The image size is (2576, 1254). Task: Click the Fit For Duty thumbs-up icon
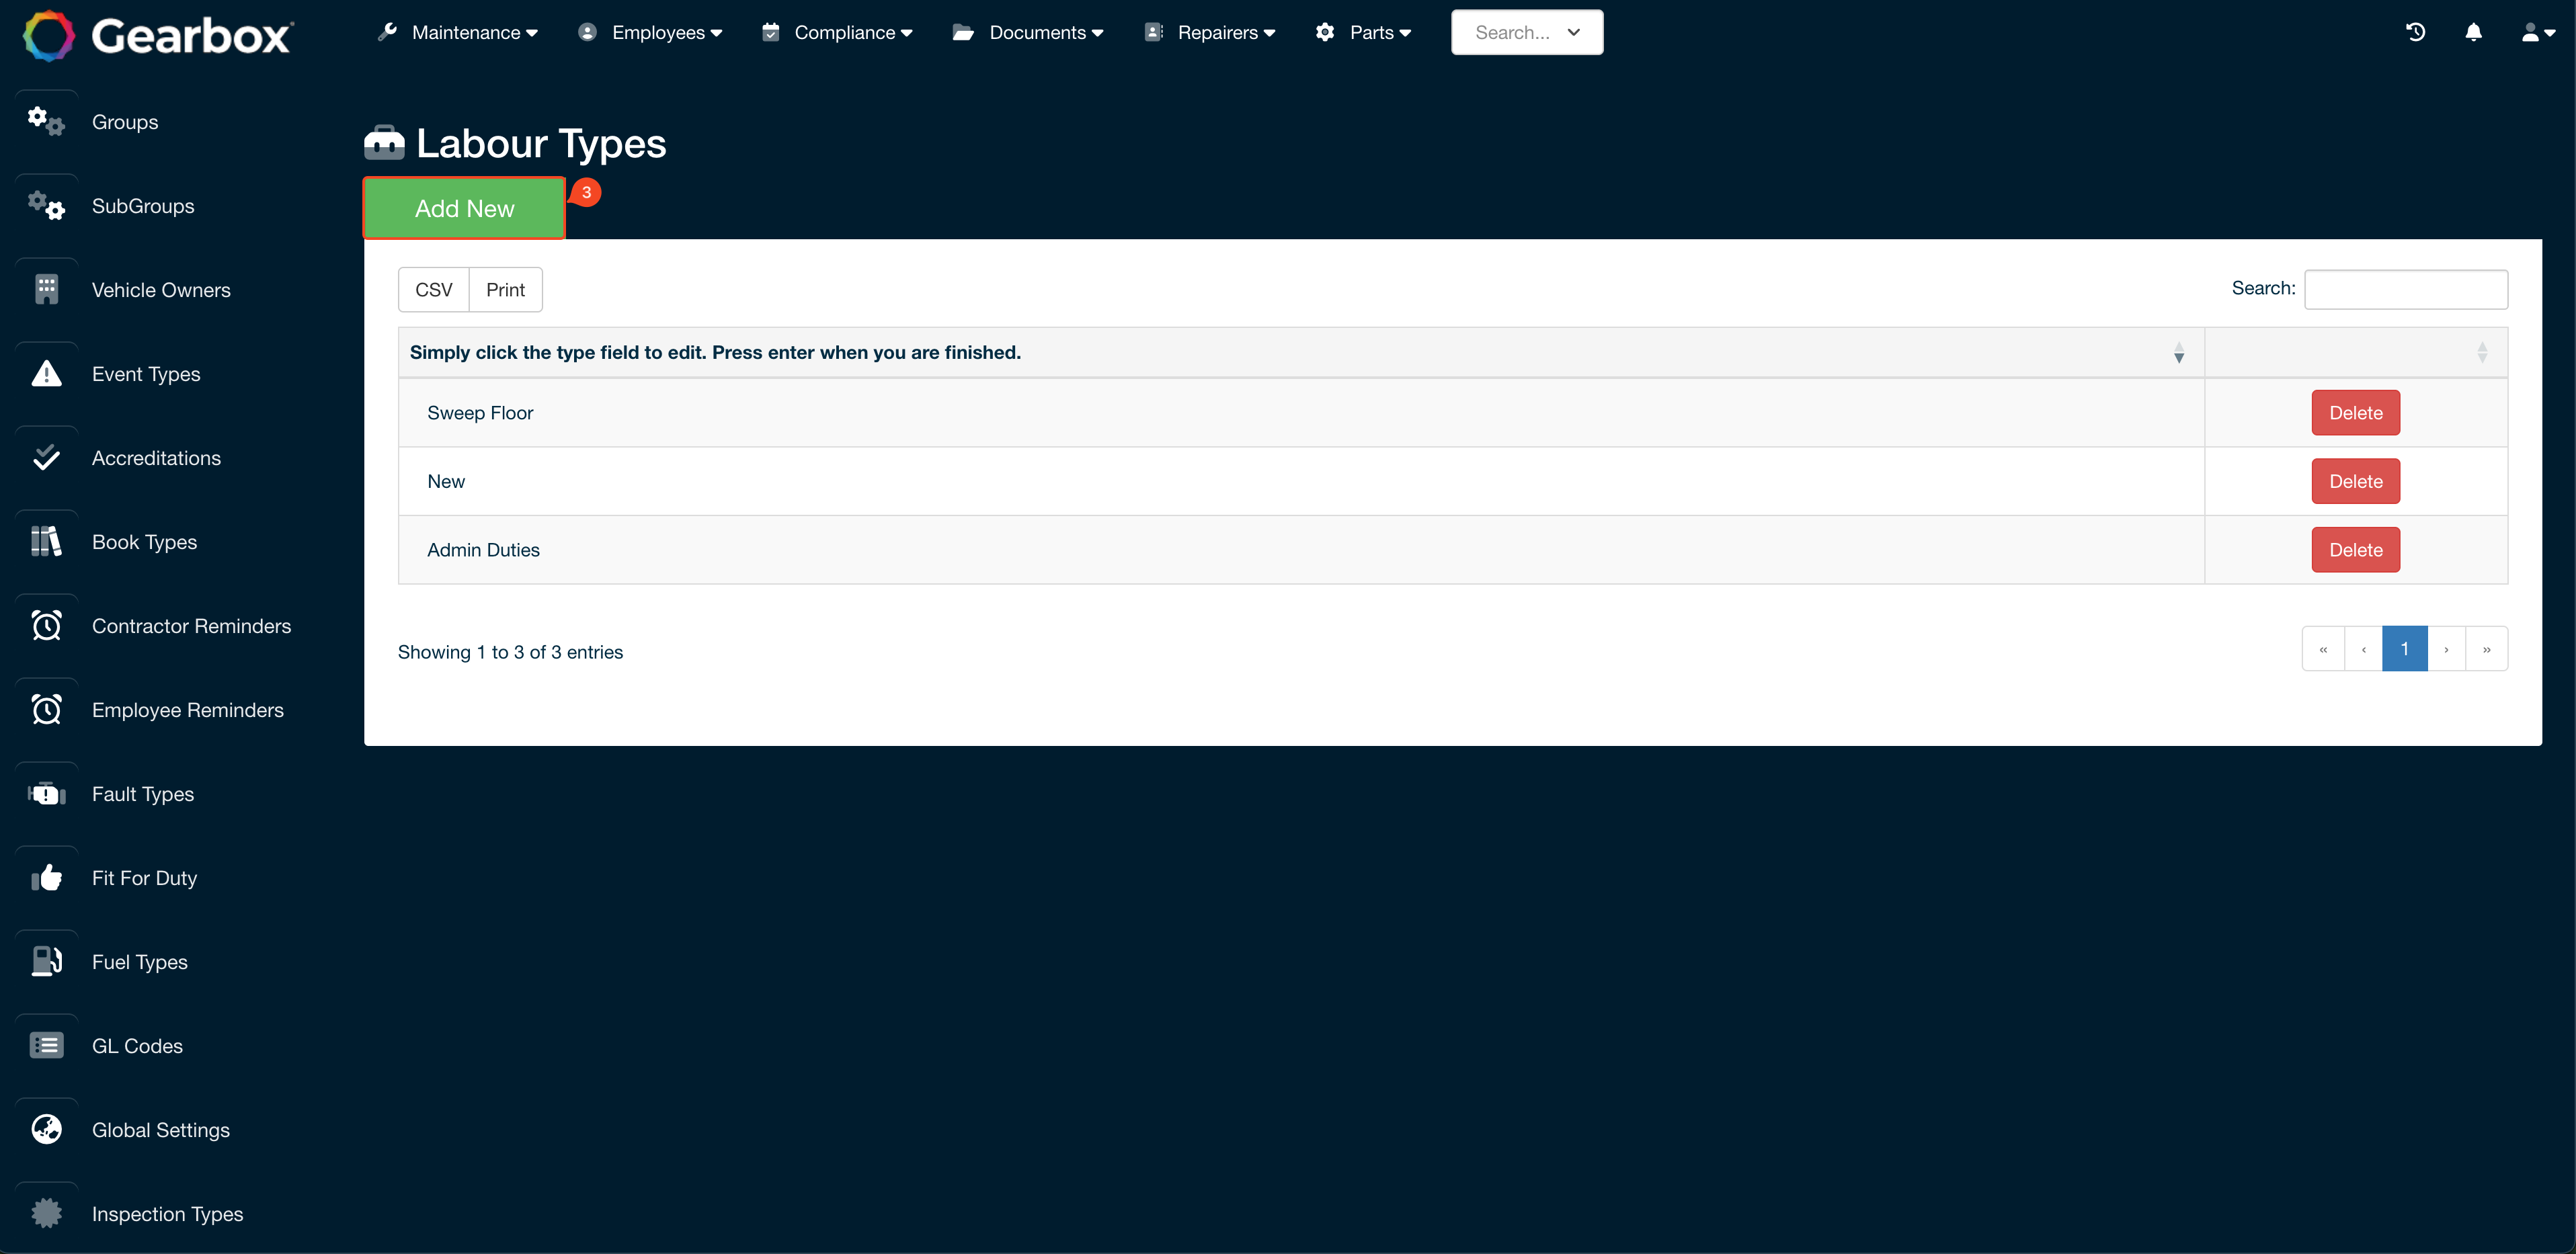(x=46, y=877)
